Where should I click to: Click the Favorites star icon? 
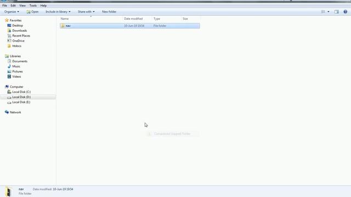tap(7, 20)
